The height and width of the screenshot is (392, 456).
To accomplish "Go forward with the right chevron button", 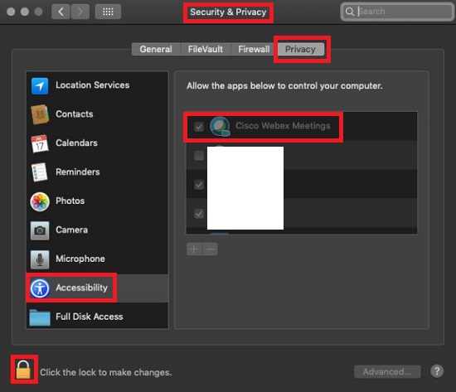I will (80, 12).
